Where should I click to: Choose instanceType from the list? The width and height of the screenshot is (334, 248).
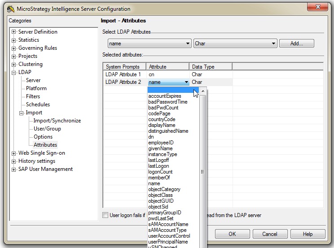point(163,154)
